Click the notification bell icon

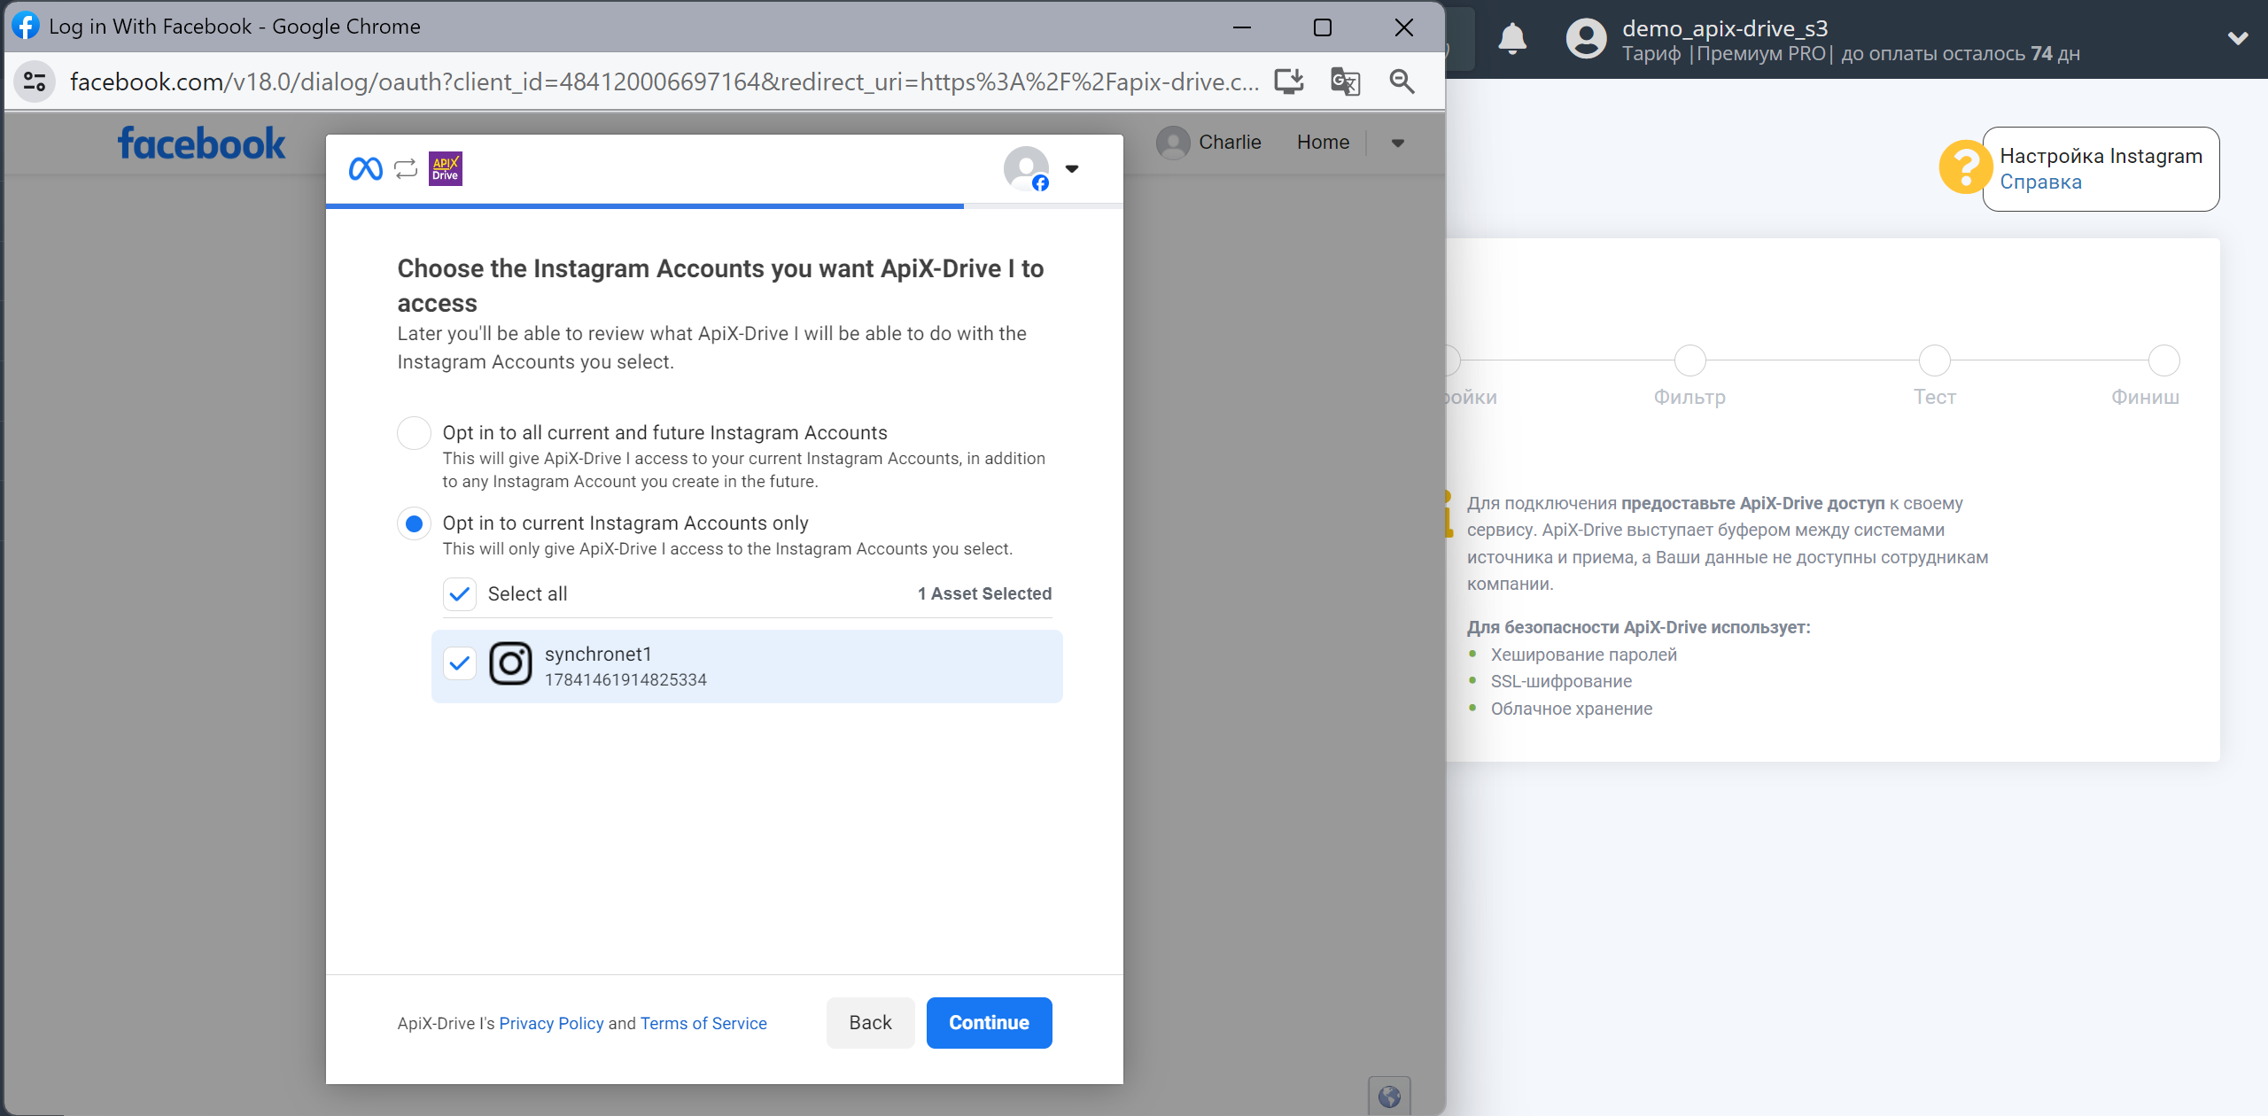point(1513,37)
